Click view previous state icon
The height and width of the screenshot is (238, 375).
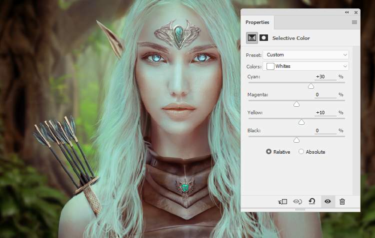(x=297, y=202)
